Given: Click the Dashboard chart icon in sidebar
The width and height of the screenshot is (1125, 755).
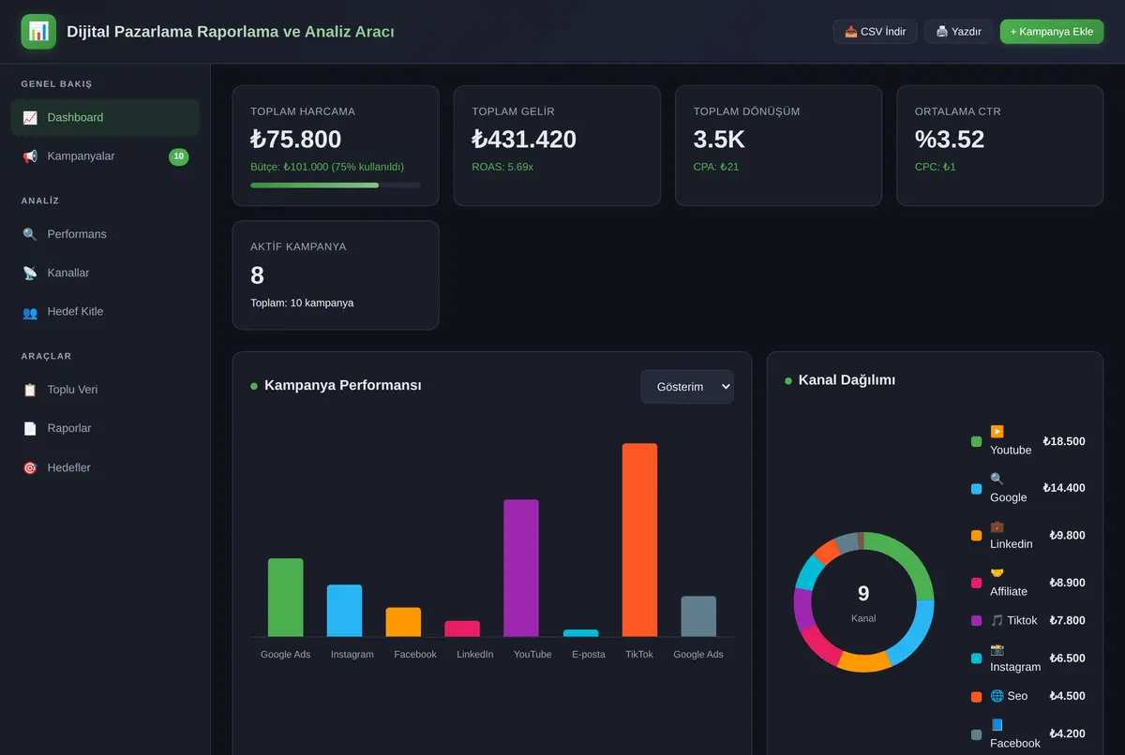Looking at the screenshot, I should click(x=30, y=118).
